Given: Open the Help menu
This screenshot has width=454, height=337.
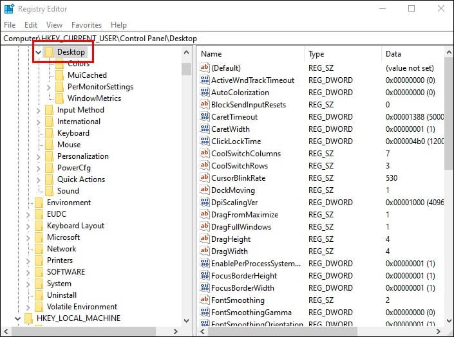Looking at the screenshot, I should click(x=118, y=25).
